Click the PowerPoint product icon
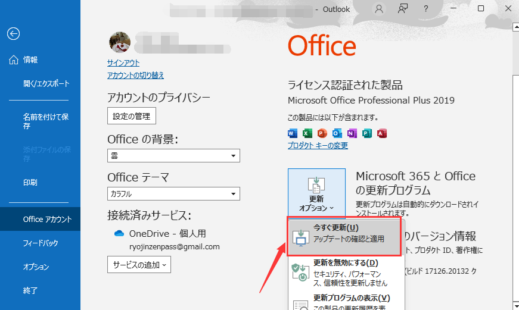 [x=322, y=133]
